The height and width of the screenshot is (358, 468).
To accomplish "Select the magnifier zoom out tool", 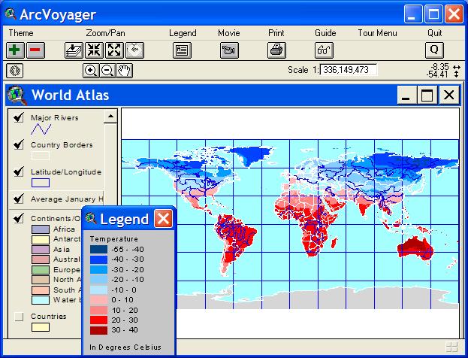I will (107, 71).
